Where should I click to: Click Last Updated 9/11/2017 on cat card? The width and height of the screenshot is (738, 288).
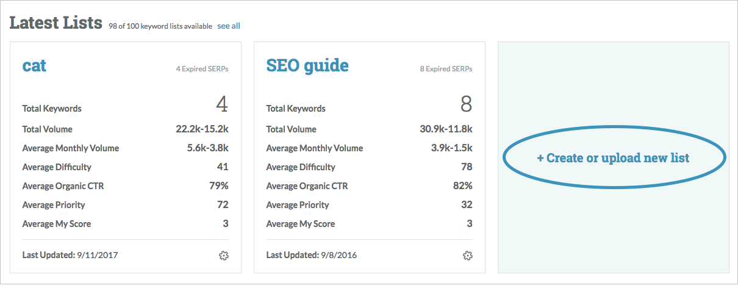[70, 255]
